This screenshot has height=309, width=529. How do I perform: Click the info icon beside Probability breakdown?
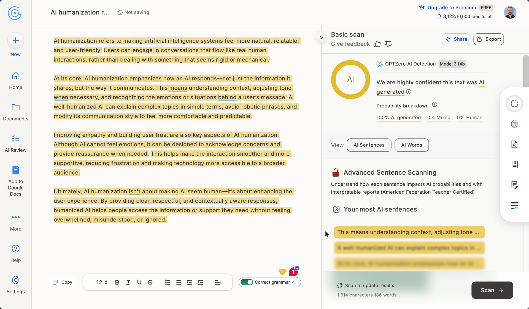[x=434, y=105]
